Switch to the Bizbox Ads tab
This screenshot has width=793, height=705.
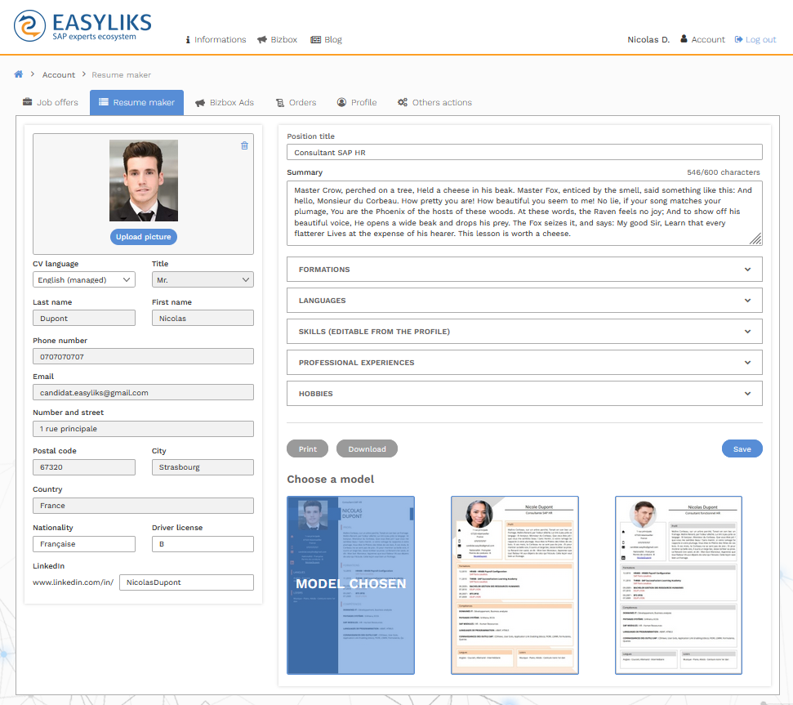pyautogui.click(x=225, y=102)
